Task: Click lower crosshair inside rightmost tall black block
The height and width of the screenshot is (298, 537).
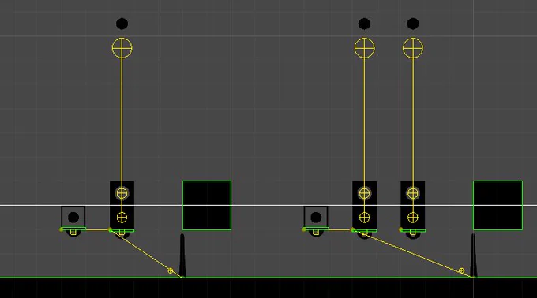Action: click(413, 218)
